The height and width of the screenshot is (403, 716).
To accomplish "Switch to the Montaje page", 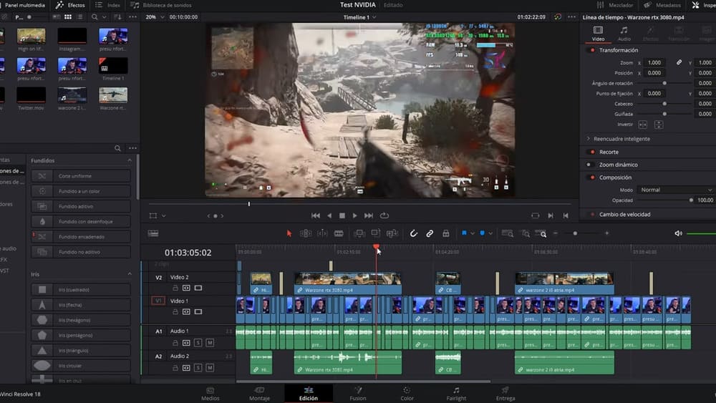I will tap(259, 394).
